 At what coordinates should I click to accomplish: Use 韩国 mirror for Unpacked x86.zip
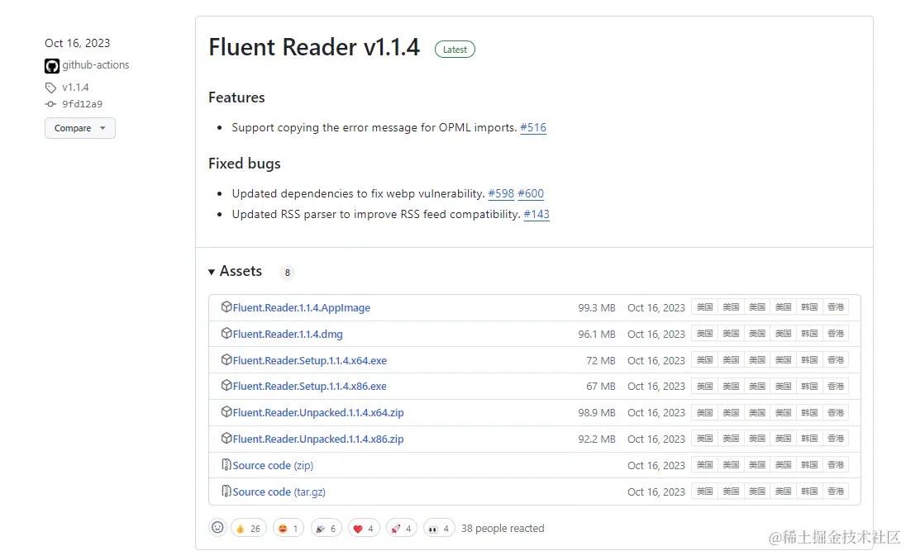[809, 439]
